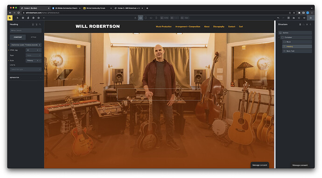Click the search icon in Heading panel
Screen dimensions: 322x178
[x=40, y=24]
